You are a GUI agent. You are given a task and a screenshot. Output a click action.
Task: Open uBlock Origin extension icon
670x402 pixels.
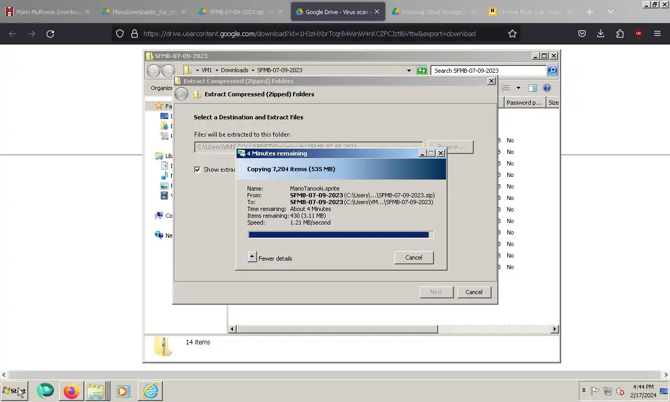(x=639, y=33)
